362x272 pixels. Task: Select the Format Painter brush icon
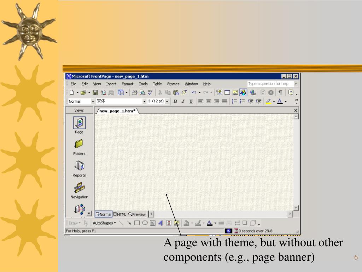coord(184,92)
